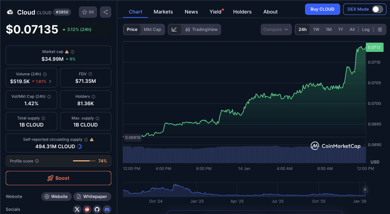Click the Buy CLOUD button

(x=322, y=9)
